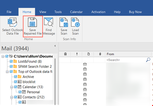Viewport: 153px width, 106px height.
Task: Click the SPAM Search Folder 2 folder icon
Action: (15, 66)
